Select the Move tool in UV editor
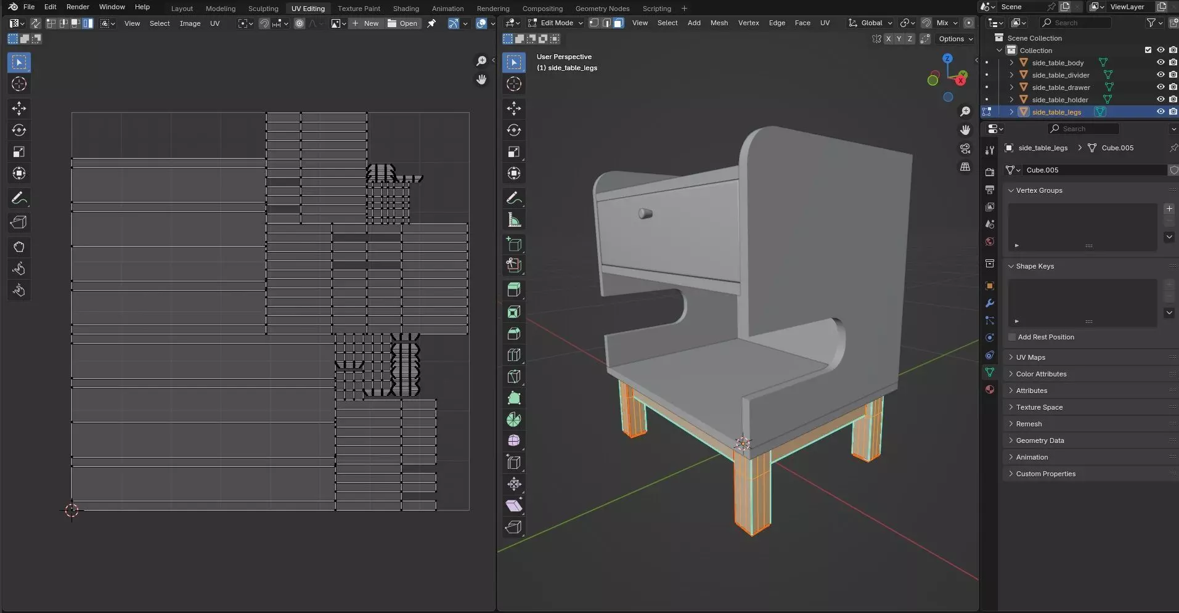 [19, 108]
